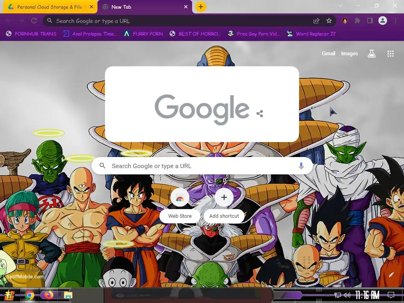The image size is (404, 303).
Task: Open Gmail link on the new tab page
Action: coord(328,54)
